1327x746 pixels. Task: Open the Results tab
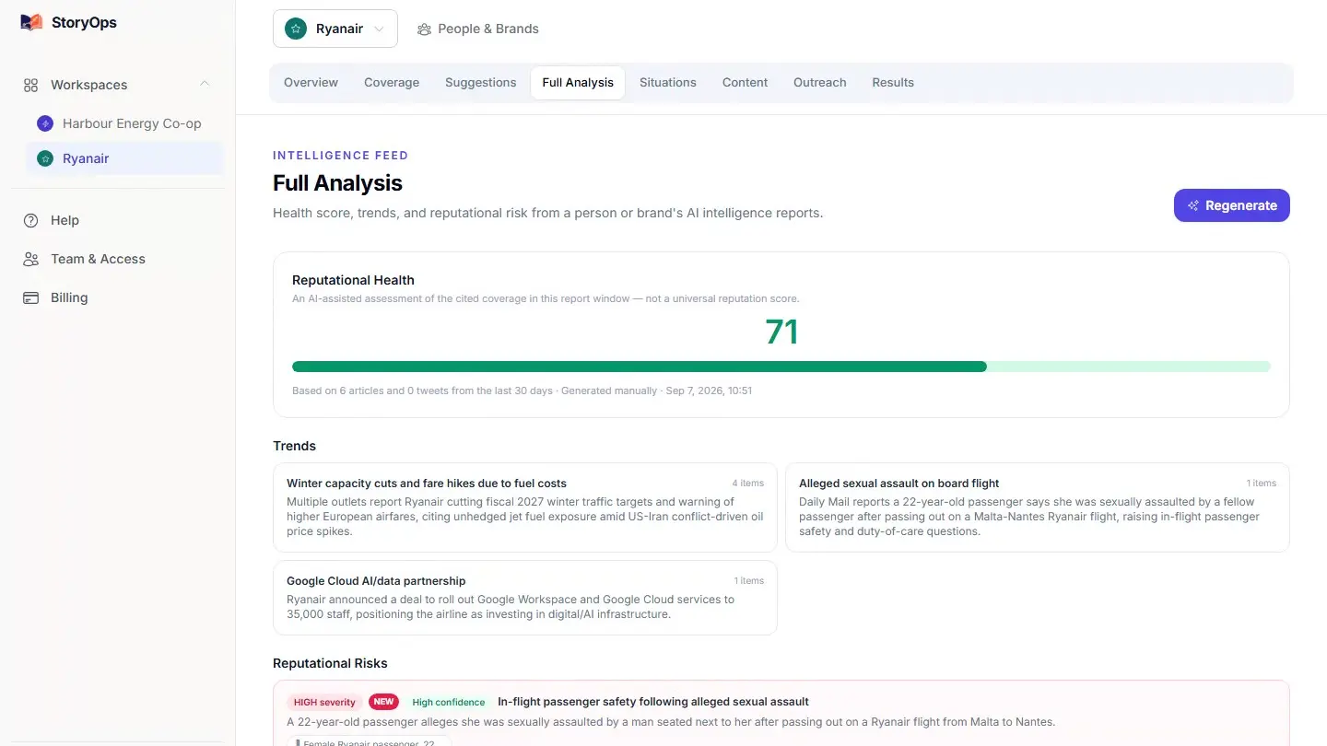[x=893, y=82]
